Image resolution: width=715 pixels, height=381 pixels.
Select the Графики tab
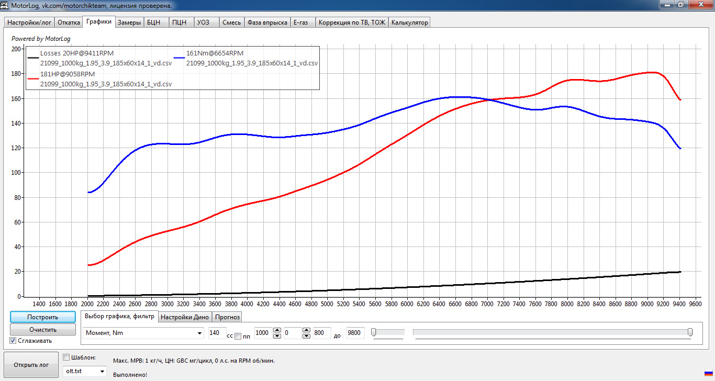pyautogui.click(x=99, y=22)
